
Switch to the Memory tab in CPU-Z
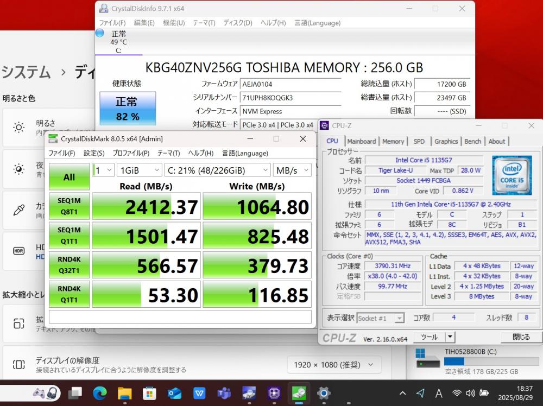click(393, 141)
